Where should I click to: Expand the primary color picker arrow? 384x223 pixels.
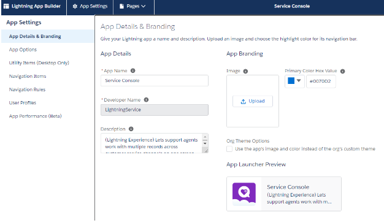coord(299,80)
